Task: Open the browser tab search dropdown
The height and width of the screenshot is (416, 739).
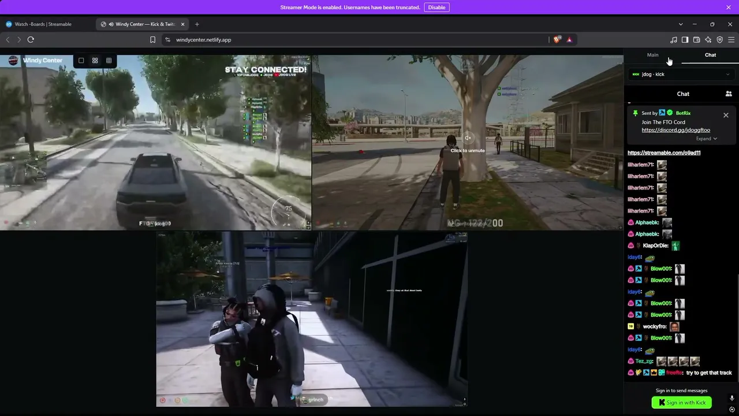Action: click(681, 24)
